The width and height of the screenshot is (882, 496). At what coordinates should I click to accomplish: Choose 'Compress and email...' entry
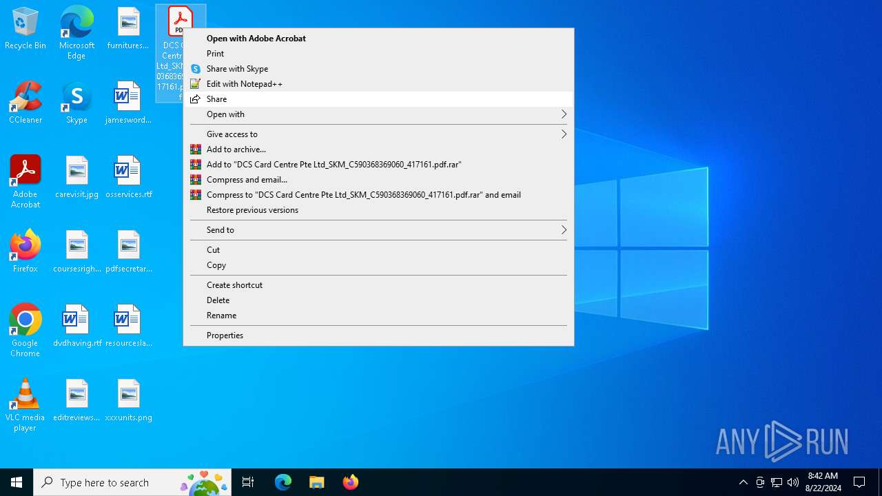pos(378,180)
